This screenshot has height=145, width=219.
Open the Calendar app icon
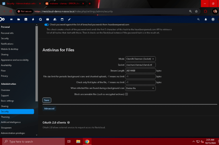pos(62,19)
